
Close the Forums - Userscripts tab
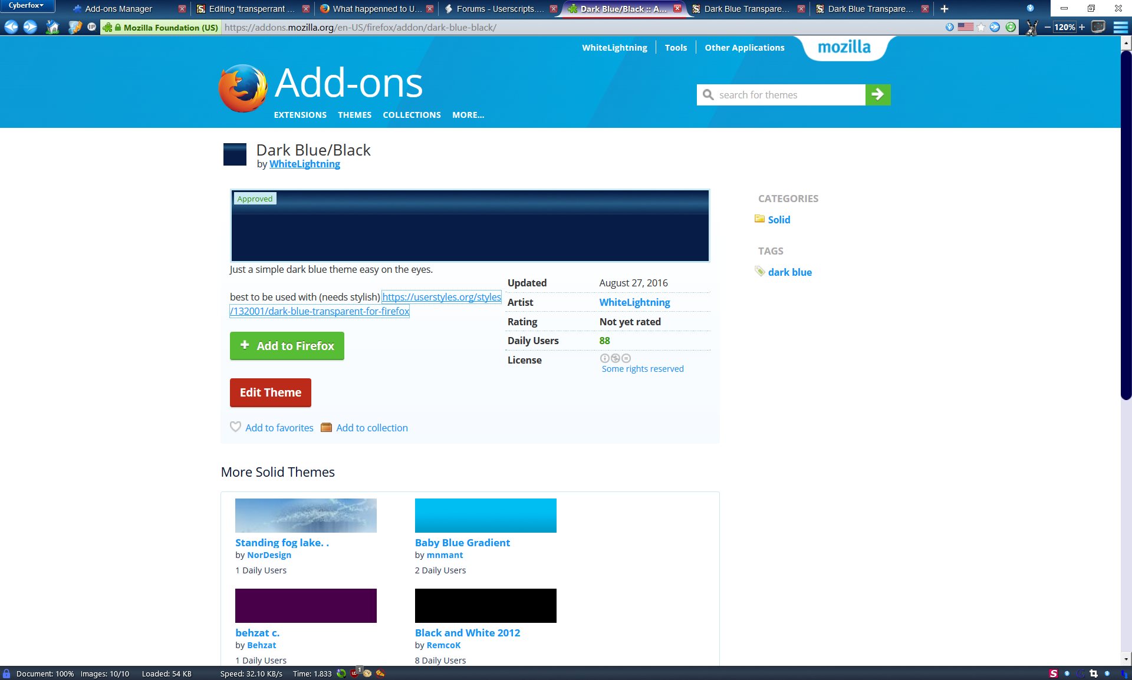tap(553, 9)
